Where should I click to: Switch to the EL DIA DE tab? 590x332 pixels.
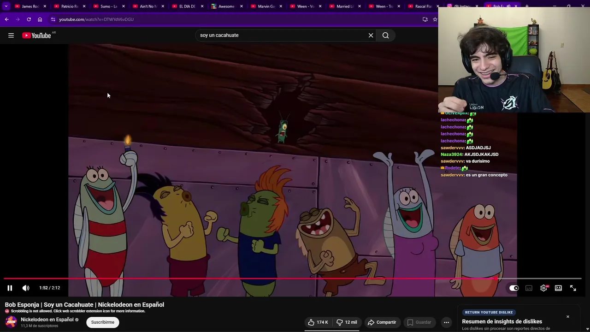click(187, 6)
